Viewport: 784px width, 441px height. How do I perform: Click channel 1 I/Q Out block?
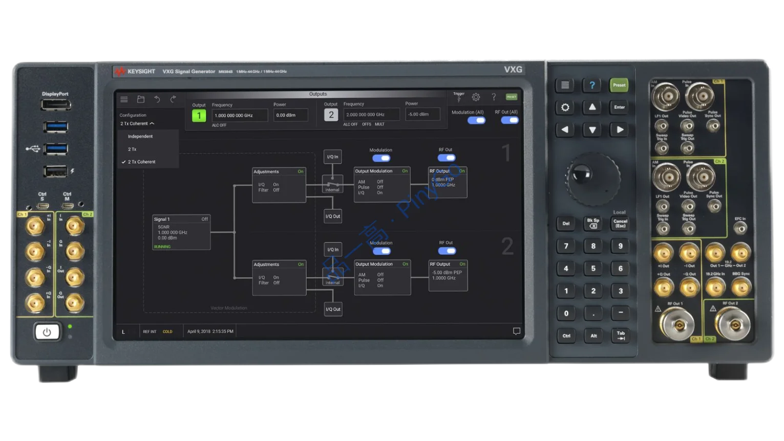[333, 216]
